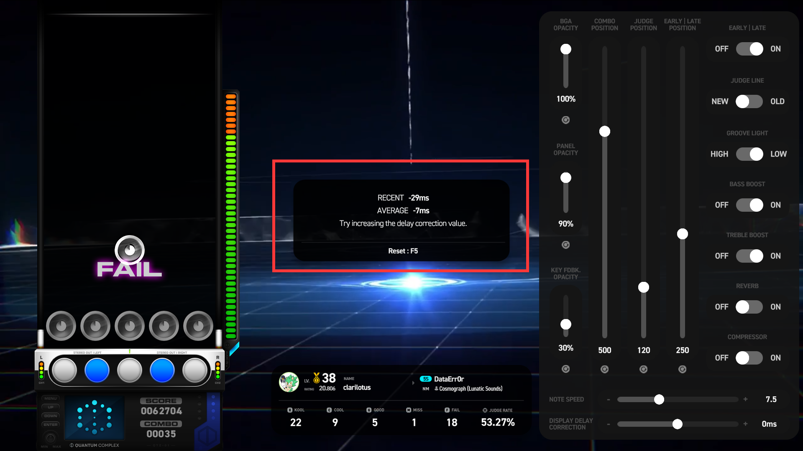
Task: Enable the Reverb switch
Action: (x=749, y=307)
